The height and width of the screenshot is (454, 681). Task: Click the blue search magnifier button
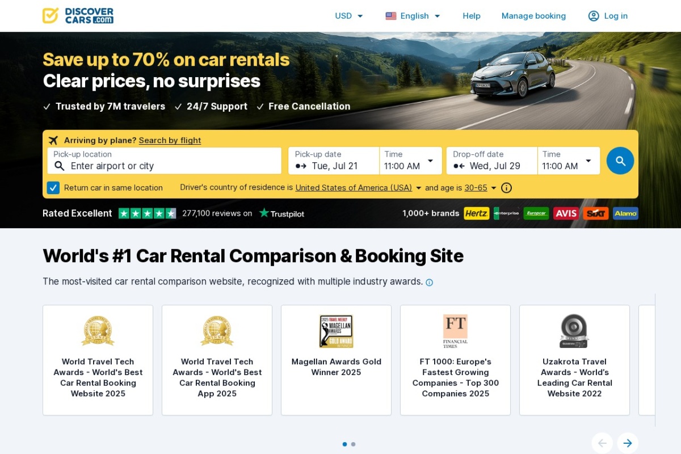point(620,161)
